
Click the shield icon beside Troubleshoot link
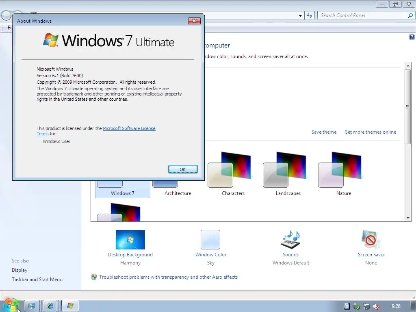94,277
